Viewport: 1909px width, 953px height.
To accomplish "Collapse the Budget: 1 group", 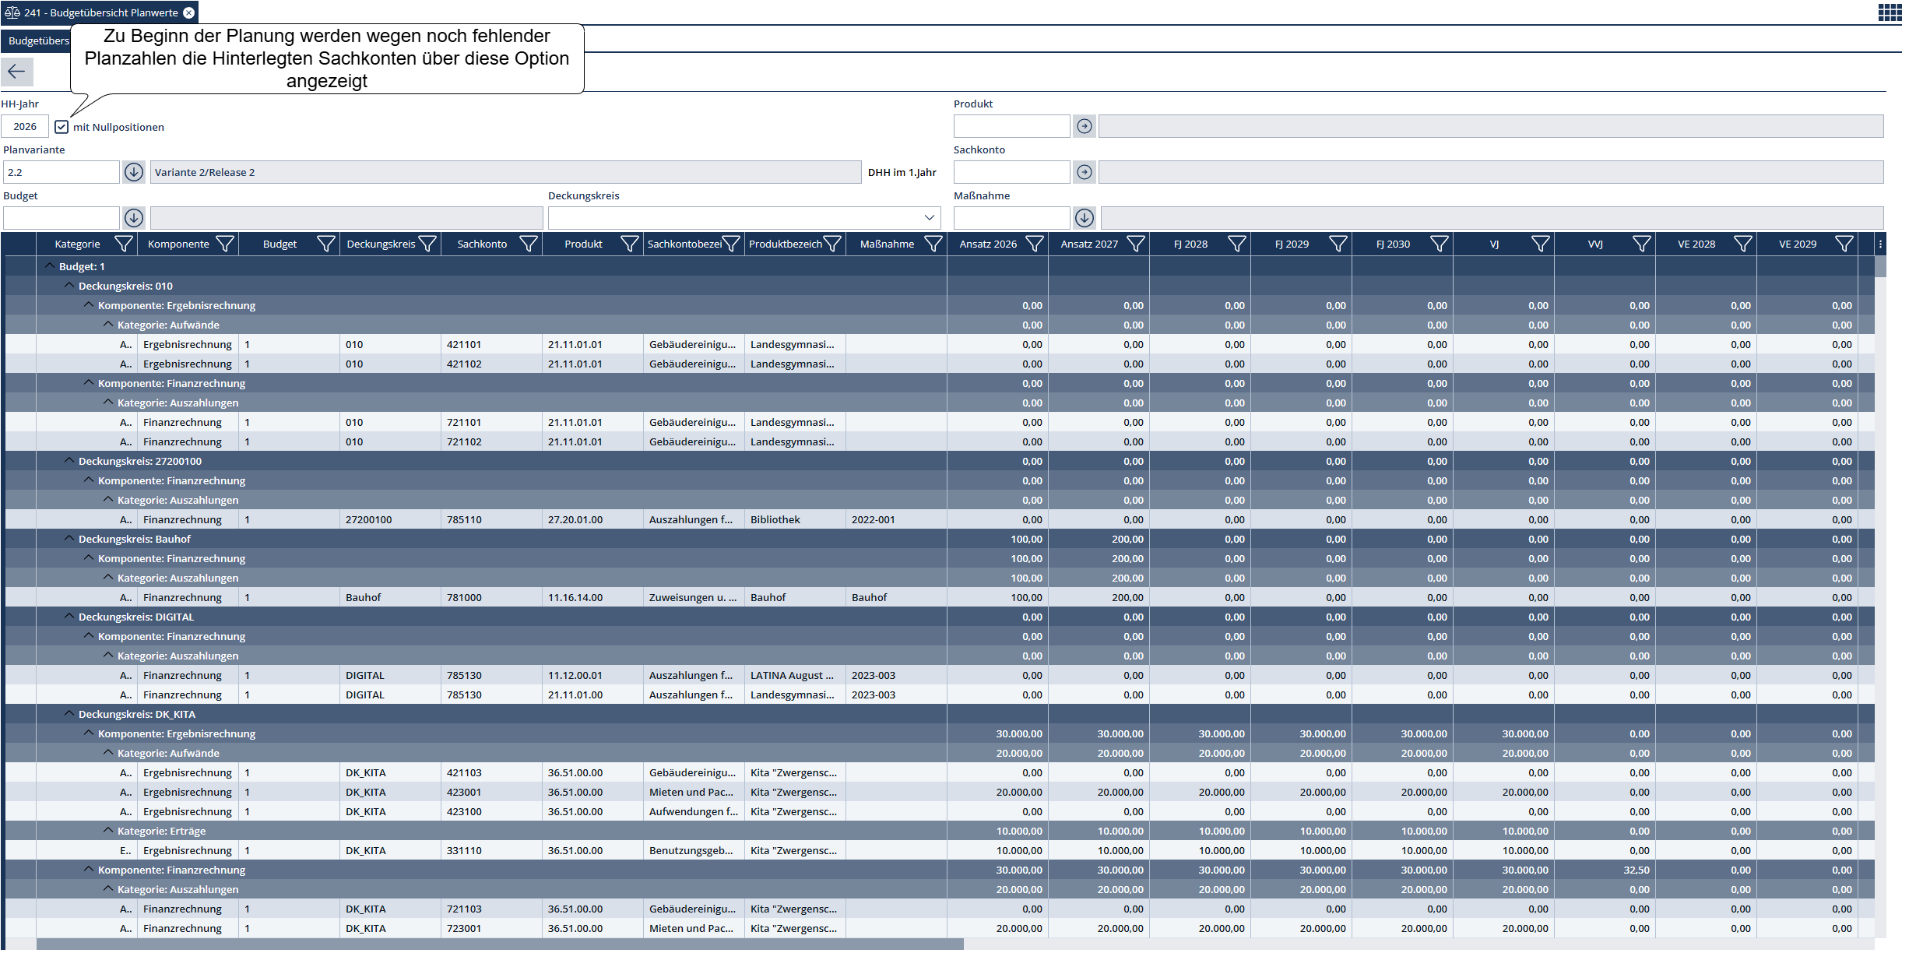I will tap(50, 266).
